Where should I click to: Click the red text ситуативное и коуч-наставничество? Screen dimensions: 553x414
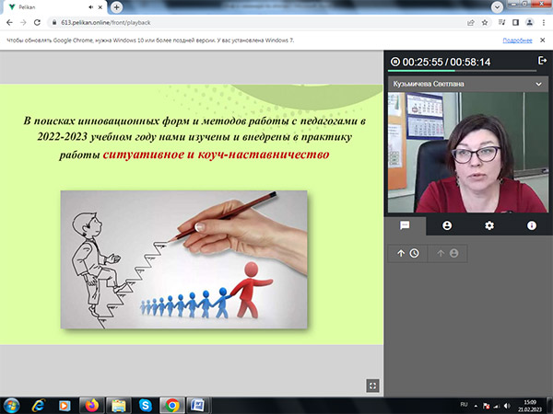(x=217, y=155)
